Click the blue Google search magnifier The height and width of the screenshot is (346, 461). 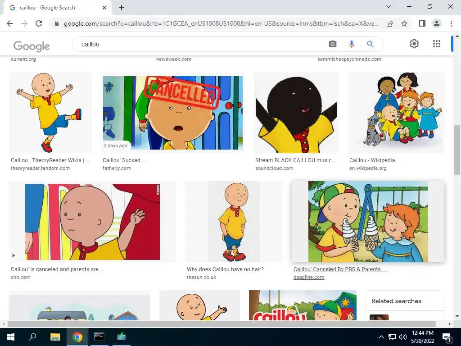[370, 44]
